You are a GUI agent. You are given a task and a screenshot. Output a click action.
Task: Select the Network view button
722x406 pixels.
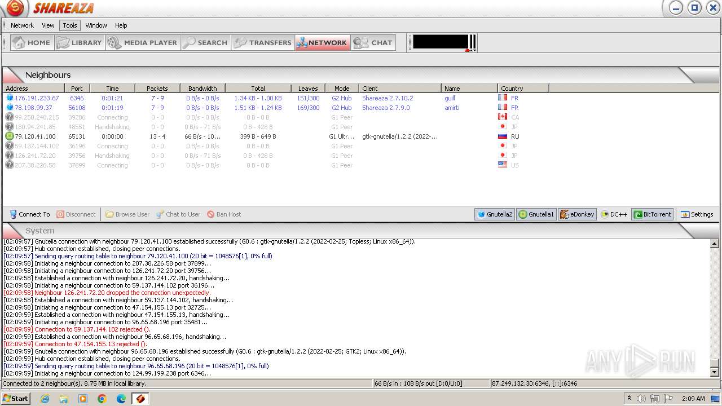[322, 42]
